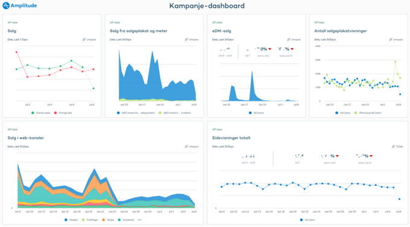Click eDM-salg red arrow above 'since Jul 6'

point(270,49)
